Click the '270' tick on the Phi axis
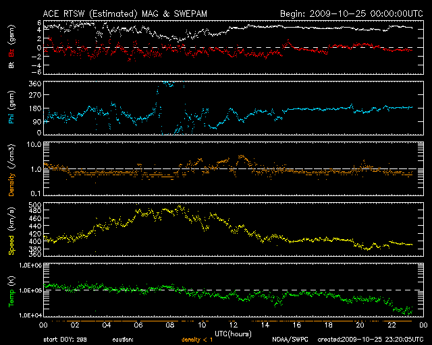The image size is (432, 345). (x=35, y=95)
